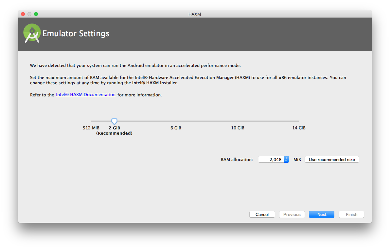Click the Emulator Settings heading
The width and height of the screenshot is (390, 249).
tap(76, 33)
